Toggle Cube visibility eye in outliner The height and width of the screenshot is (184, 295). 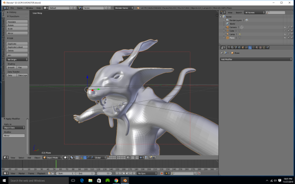[285, 31]
